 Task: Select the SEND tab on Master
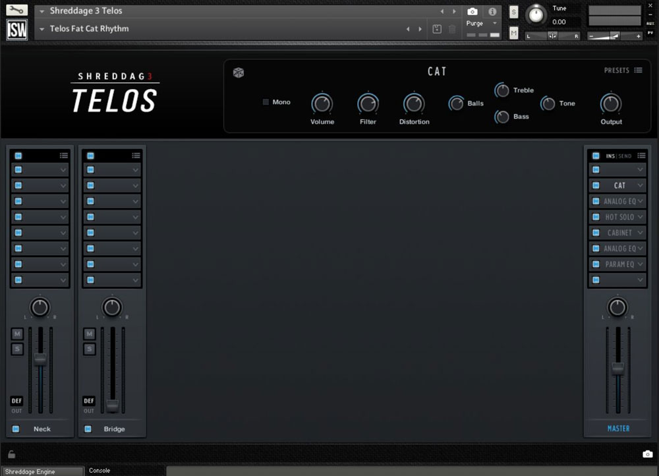(x=625, y=156)
